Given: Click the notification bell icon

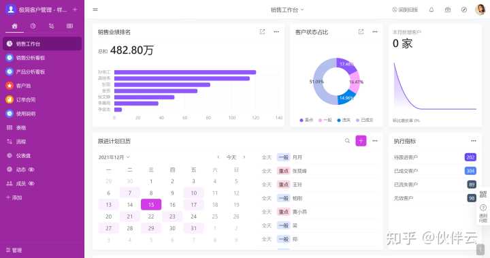Looking at the screenshot, I should (431, 10).
